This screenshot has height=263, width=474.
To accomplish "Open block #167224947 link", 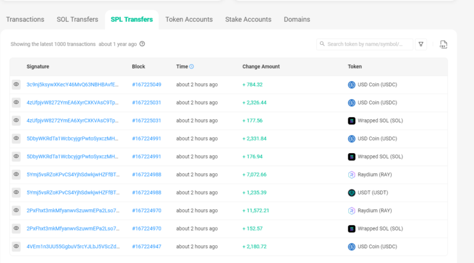I will (146, 246).
